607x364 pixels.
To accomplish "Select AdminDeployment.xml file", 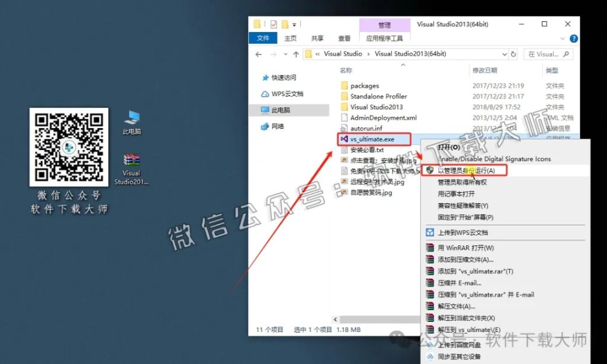I will coord(384,118).
